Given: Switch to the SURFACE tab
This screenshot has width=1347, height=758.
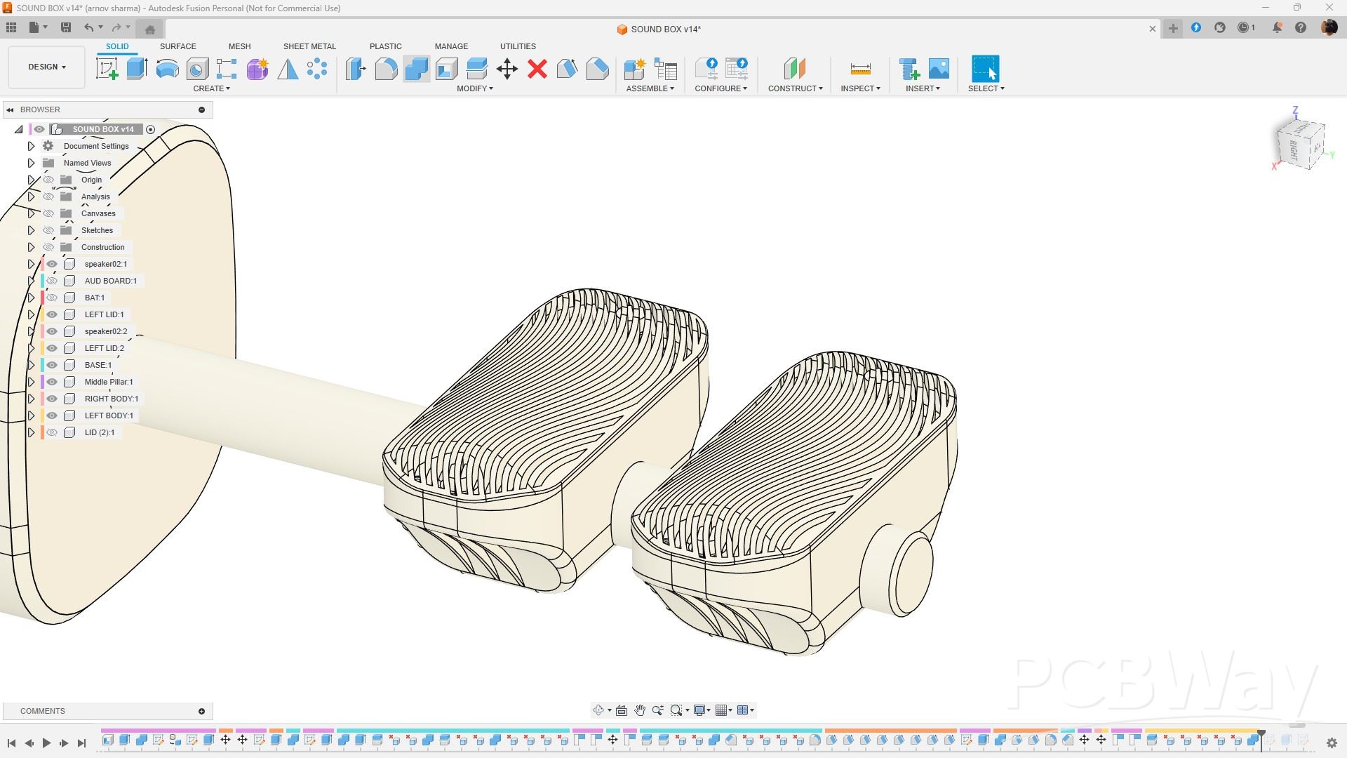Looking at the screenshot, I should click(177, 46).
